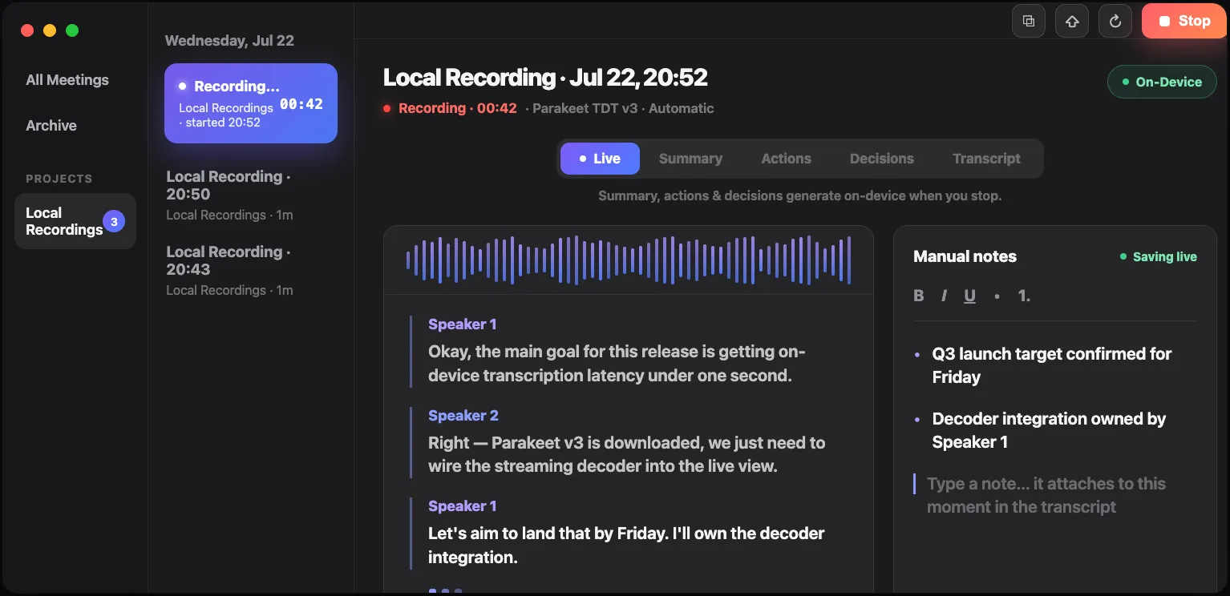Click the On-Device badge

point(1162,82)
